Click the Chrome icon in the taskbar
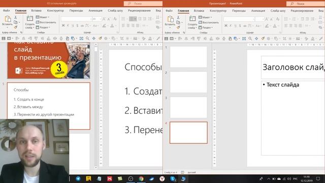The width and height of the screenshot is (325, 183). click(x=141, y=178)
